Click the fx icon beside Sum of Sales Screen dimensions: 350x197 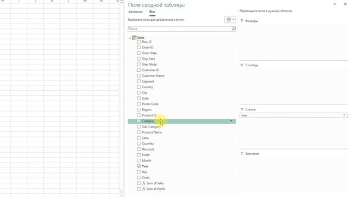click(x=143, y=183)
